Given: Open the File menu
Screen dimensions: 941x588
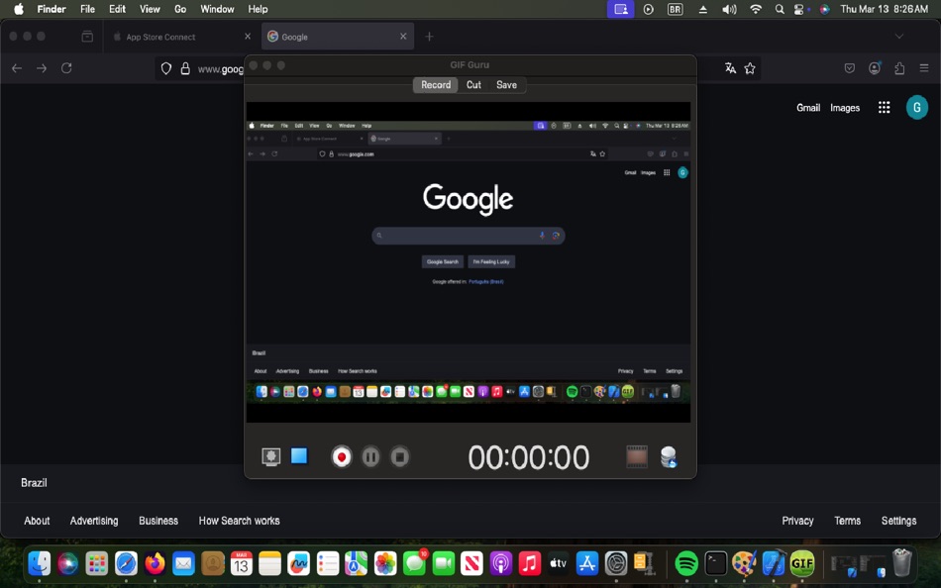Looking at the screenshot, I should (x=87, y=9).
